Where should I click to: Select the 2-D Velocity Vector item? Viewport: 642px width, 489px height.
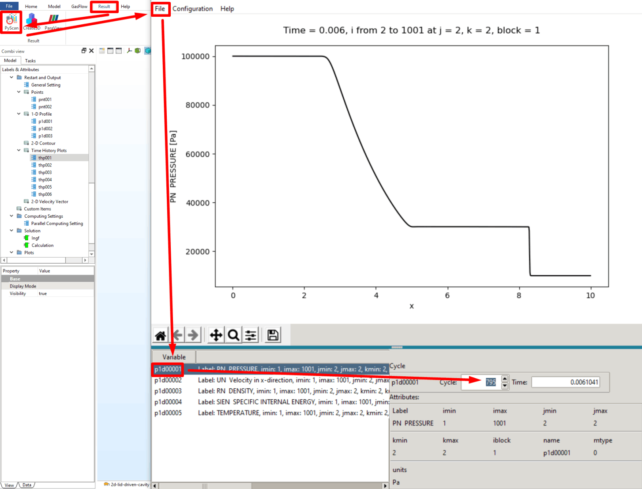(49, 201)
